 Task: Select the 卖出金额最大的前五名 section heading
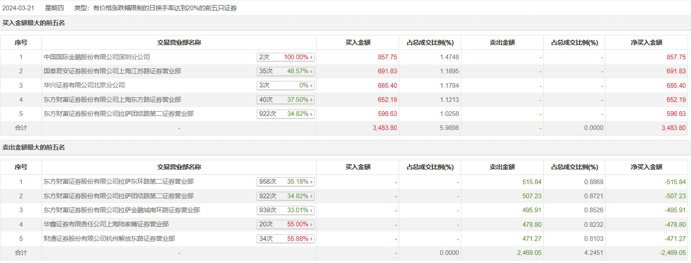coord(34,147)
